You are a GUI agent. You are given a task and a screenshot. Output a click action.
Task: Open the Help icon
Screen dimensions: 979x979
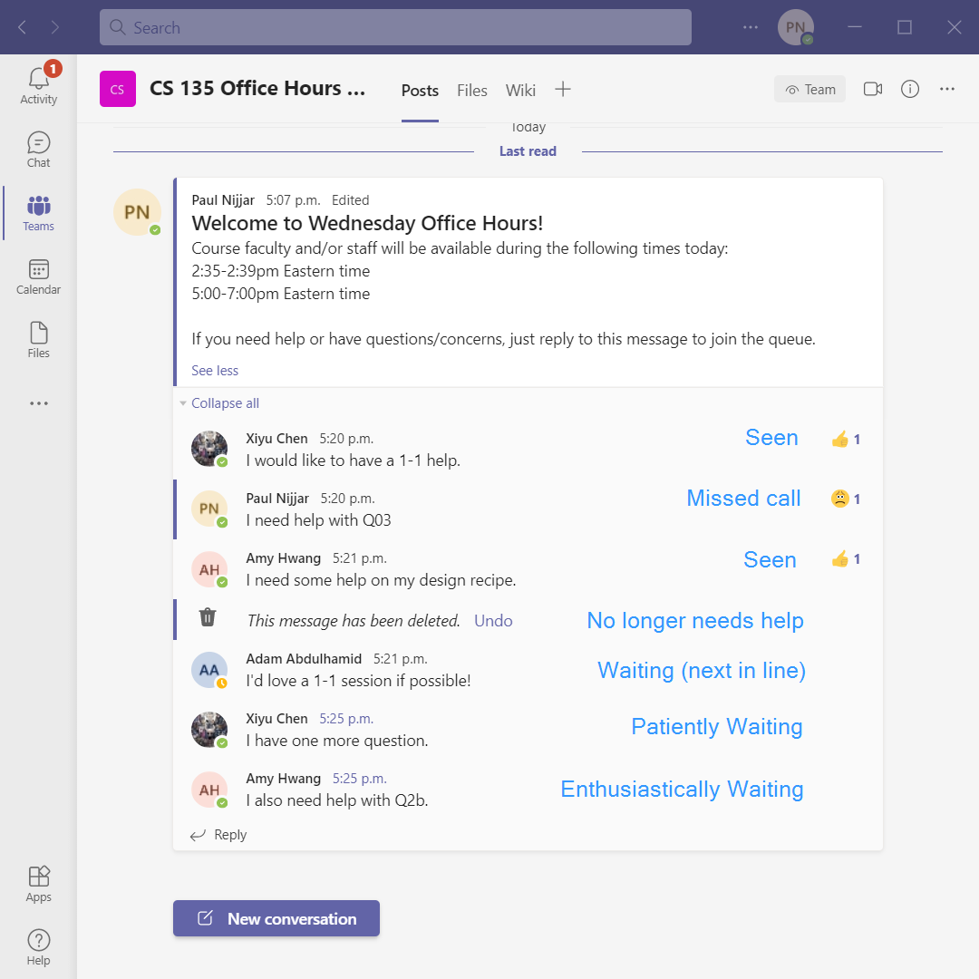click(x=38, y=947)
